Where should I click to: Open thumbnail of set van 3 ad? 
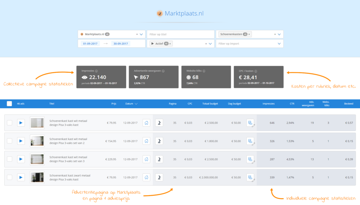pyautogui.click(x=37, y=159)
